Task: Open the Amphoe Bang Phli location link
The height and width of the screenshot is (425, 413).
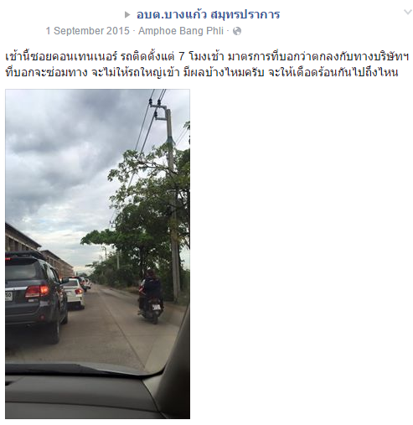Action: tap(181, 31)
